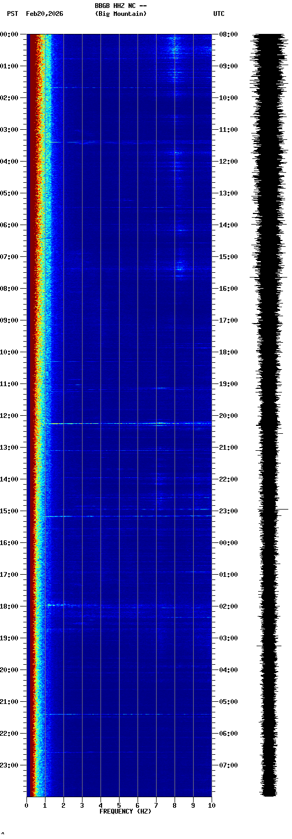Click the station title 'BBGB HHZ NC --'

pos(121,6)
